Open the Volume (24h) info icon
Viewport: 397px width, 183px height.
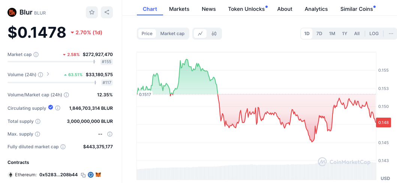40,75
